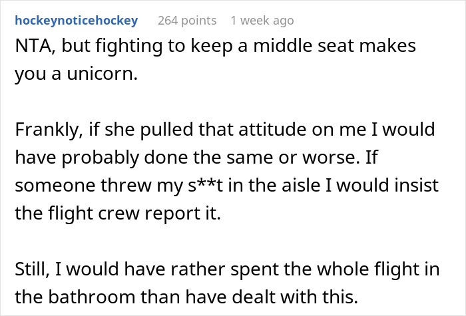466x316 pixels.
Task: Click the word 'someone' in second paragraph
Action: coord(55,186)
